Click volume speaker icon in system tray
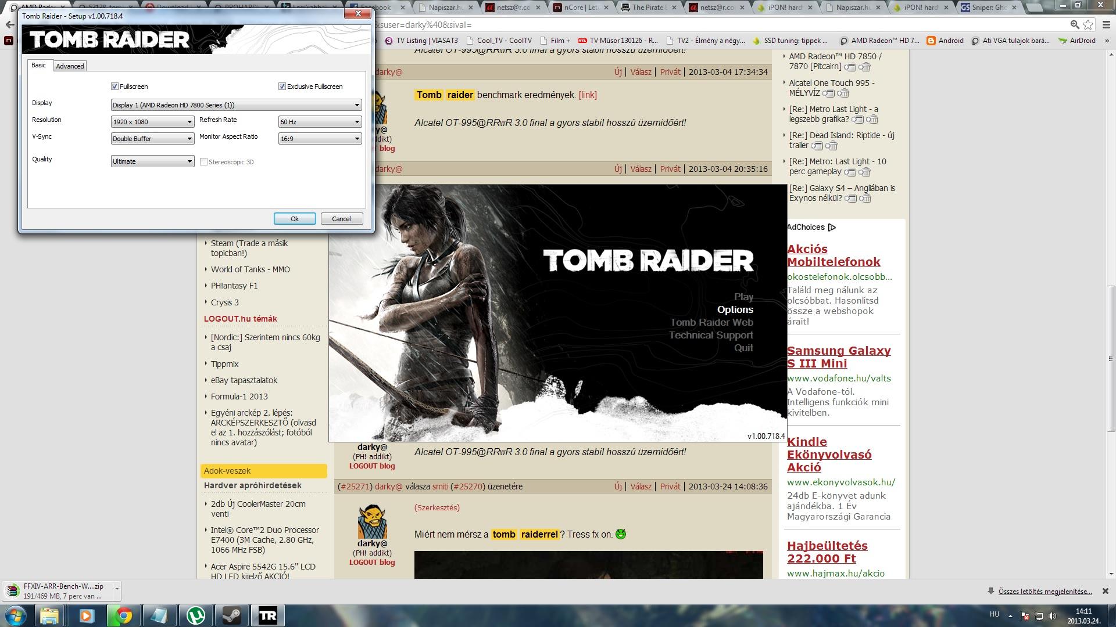 click(x=1053, y=616)
